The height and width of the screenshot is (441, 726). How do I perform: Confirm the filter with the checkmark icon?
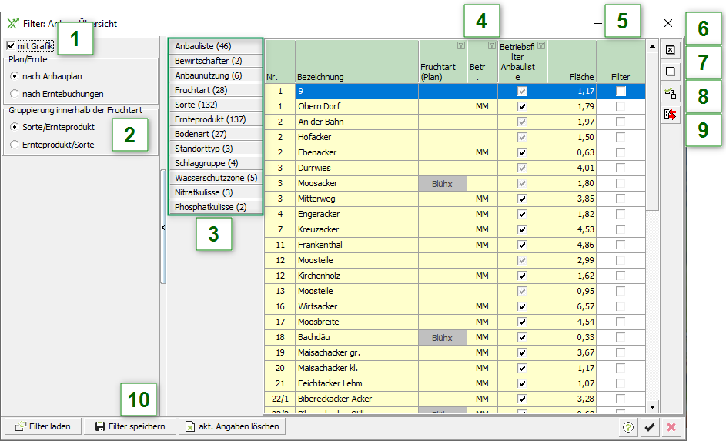tap(650, 427)
